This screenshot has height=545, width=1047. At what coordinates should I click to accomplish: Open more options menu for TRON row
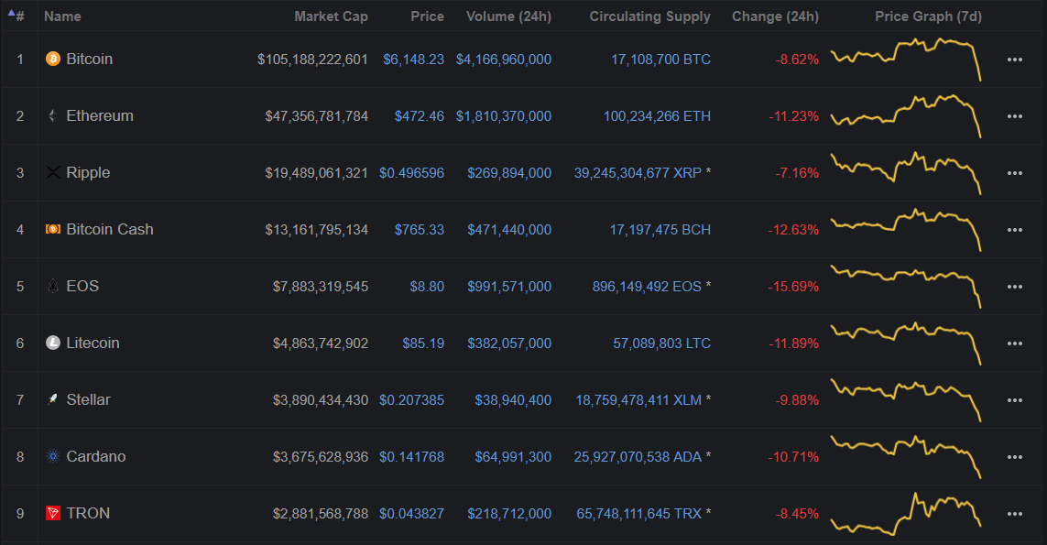[1015, 514]
